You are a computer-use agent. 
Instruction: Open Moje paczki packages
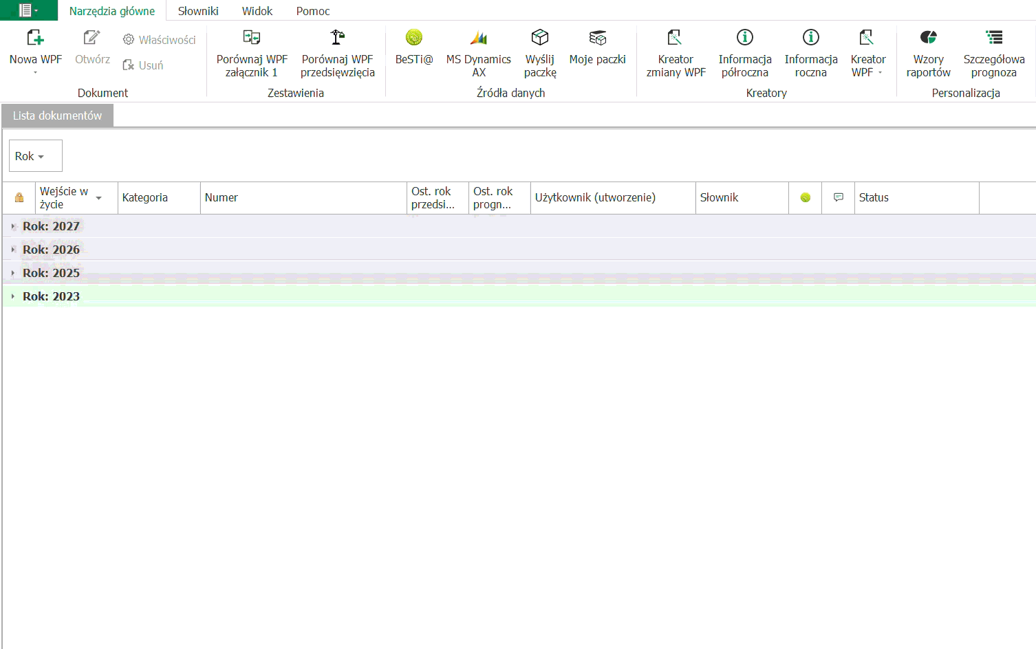[x=598, y=47]
